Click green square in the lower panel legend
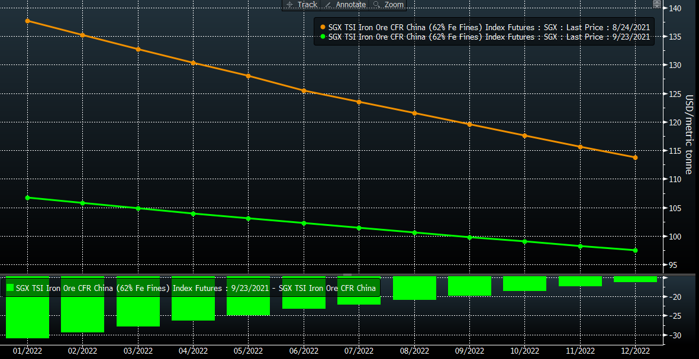Screen dimensions: 699x359 10,288
